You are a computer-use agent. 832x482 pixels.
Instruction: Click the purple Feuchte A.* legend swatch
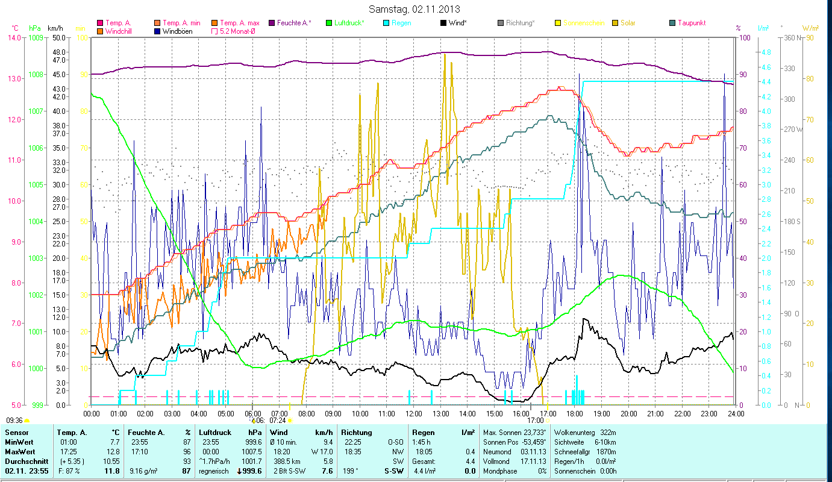(x=272, y=23)
